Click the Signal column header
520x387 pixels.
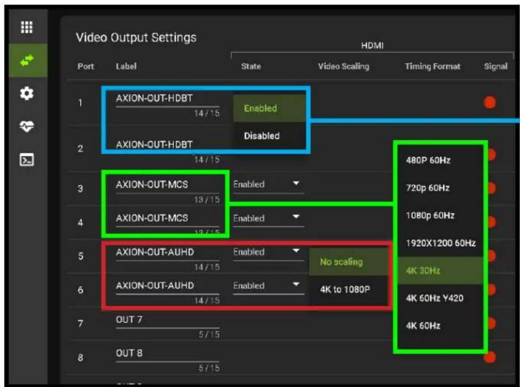click(496, 66)
